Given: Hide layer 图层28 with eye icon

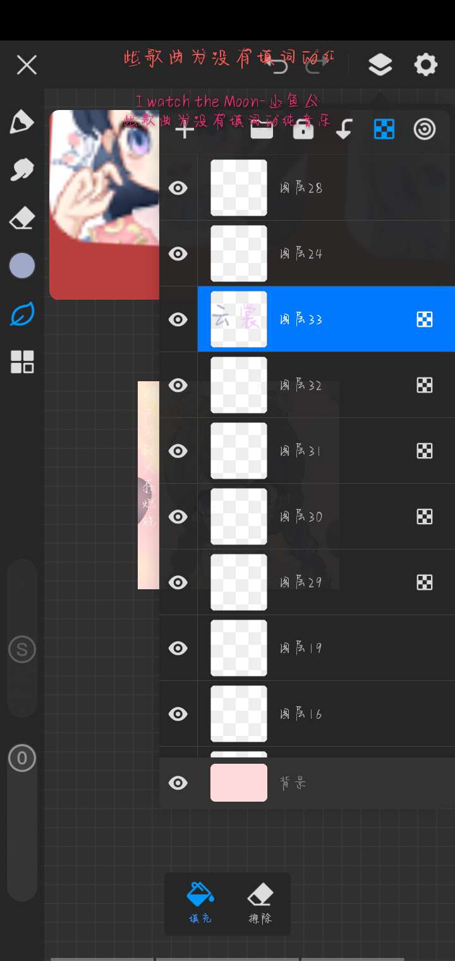Looking at the screenshot, I should click(178, 188).
